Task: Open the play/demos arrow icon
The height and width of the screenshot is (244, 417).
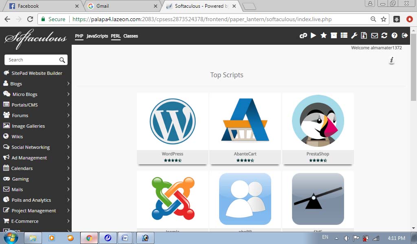Action: pyautogui.click(x=313, y=36)
